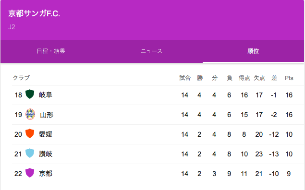The image size is (305, 190).
Task: Click the Pts column header
Action: pyautogui.click(x=289, y=78)
